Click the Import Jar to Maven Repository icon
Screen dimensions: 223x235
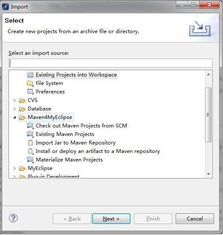30,143
